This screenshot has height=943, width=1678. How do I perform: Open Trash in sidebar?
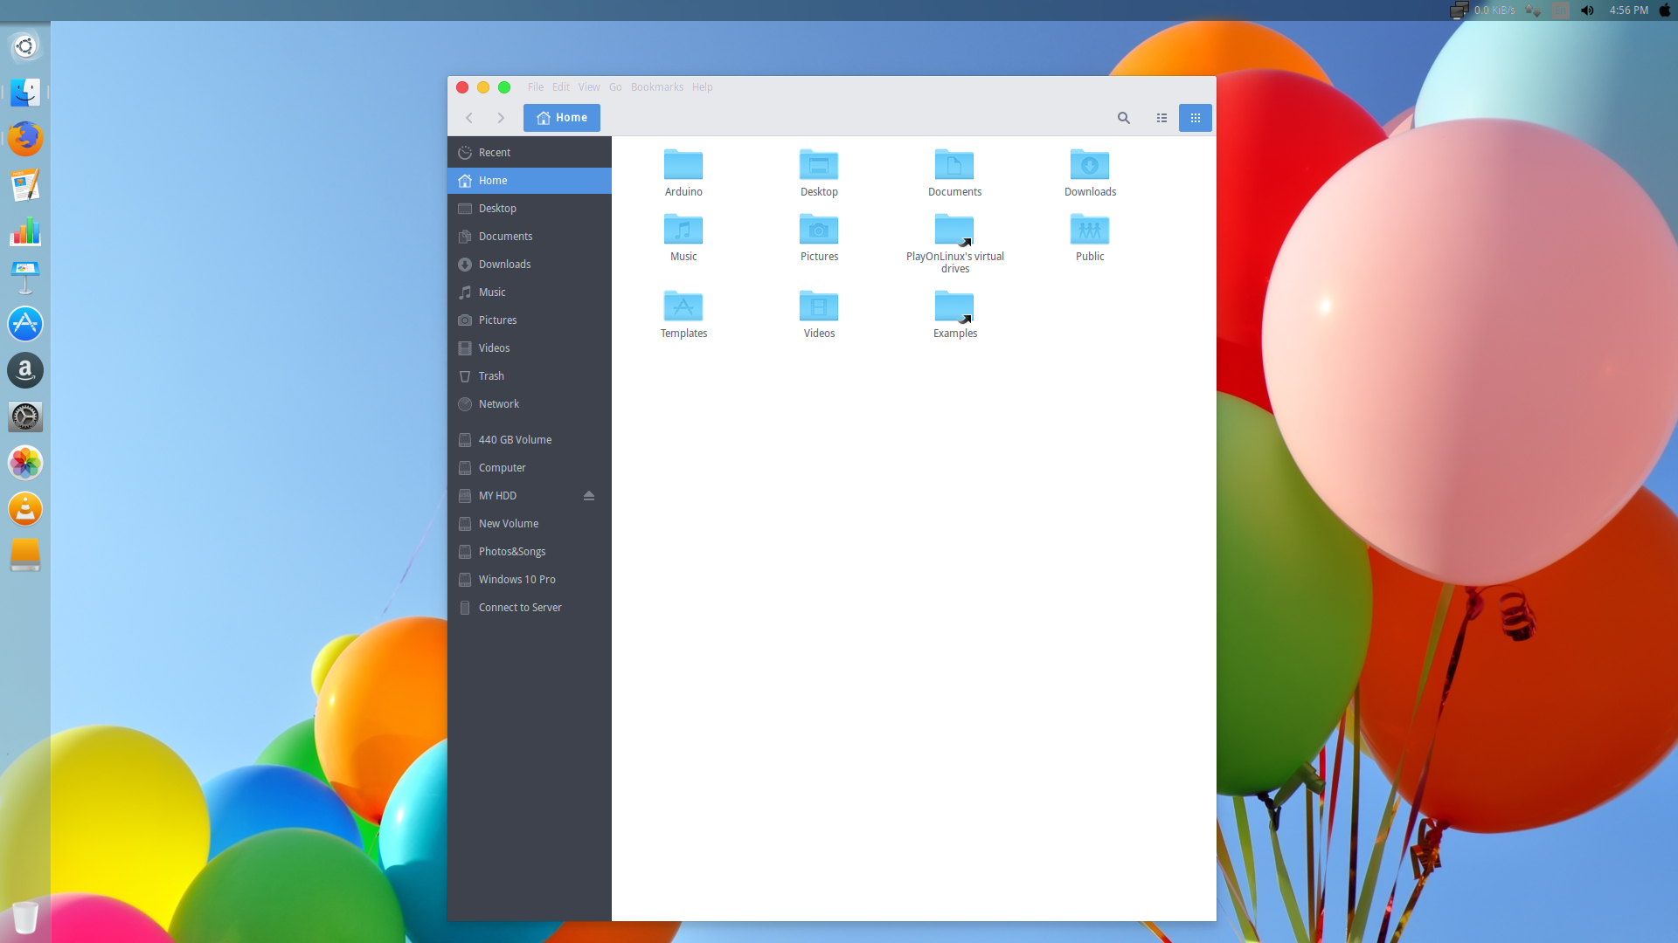(x=530, y=376)
